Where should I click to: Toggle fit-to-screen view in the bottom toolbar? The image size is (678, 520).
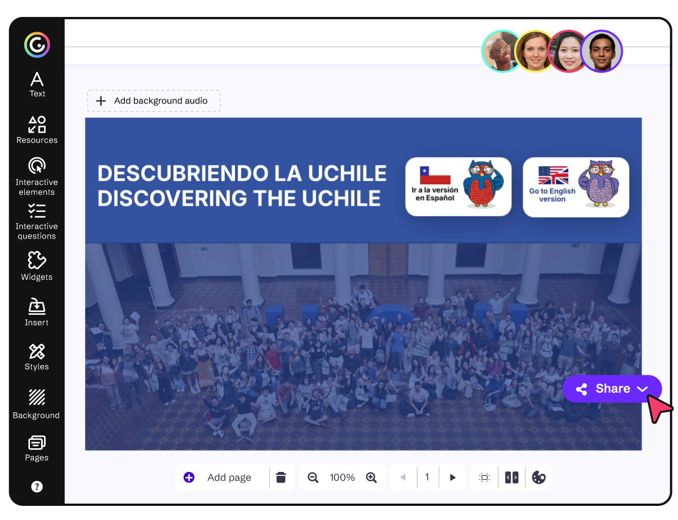coord(484,478)
